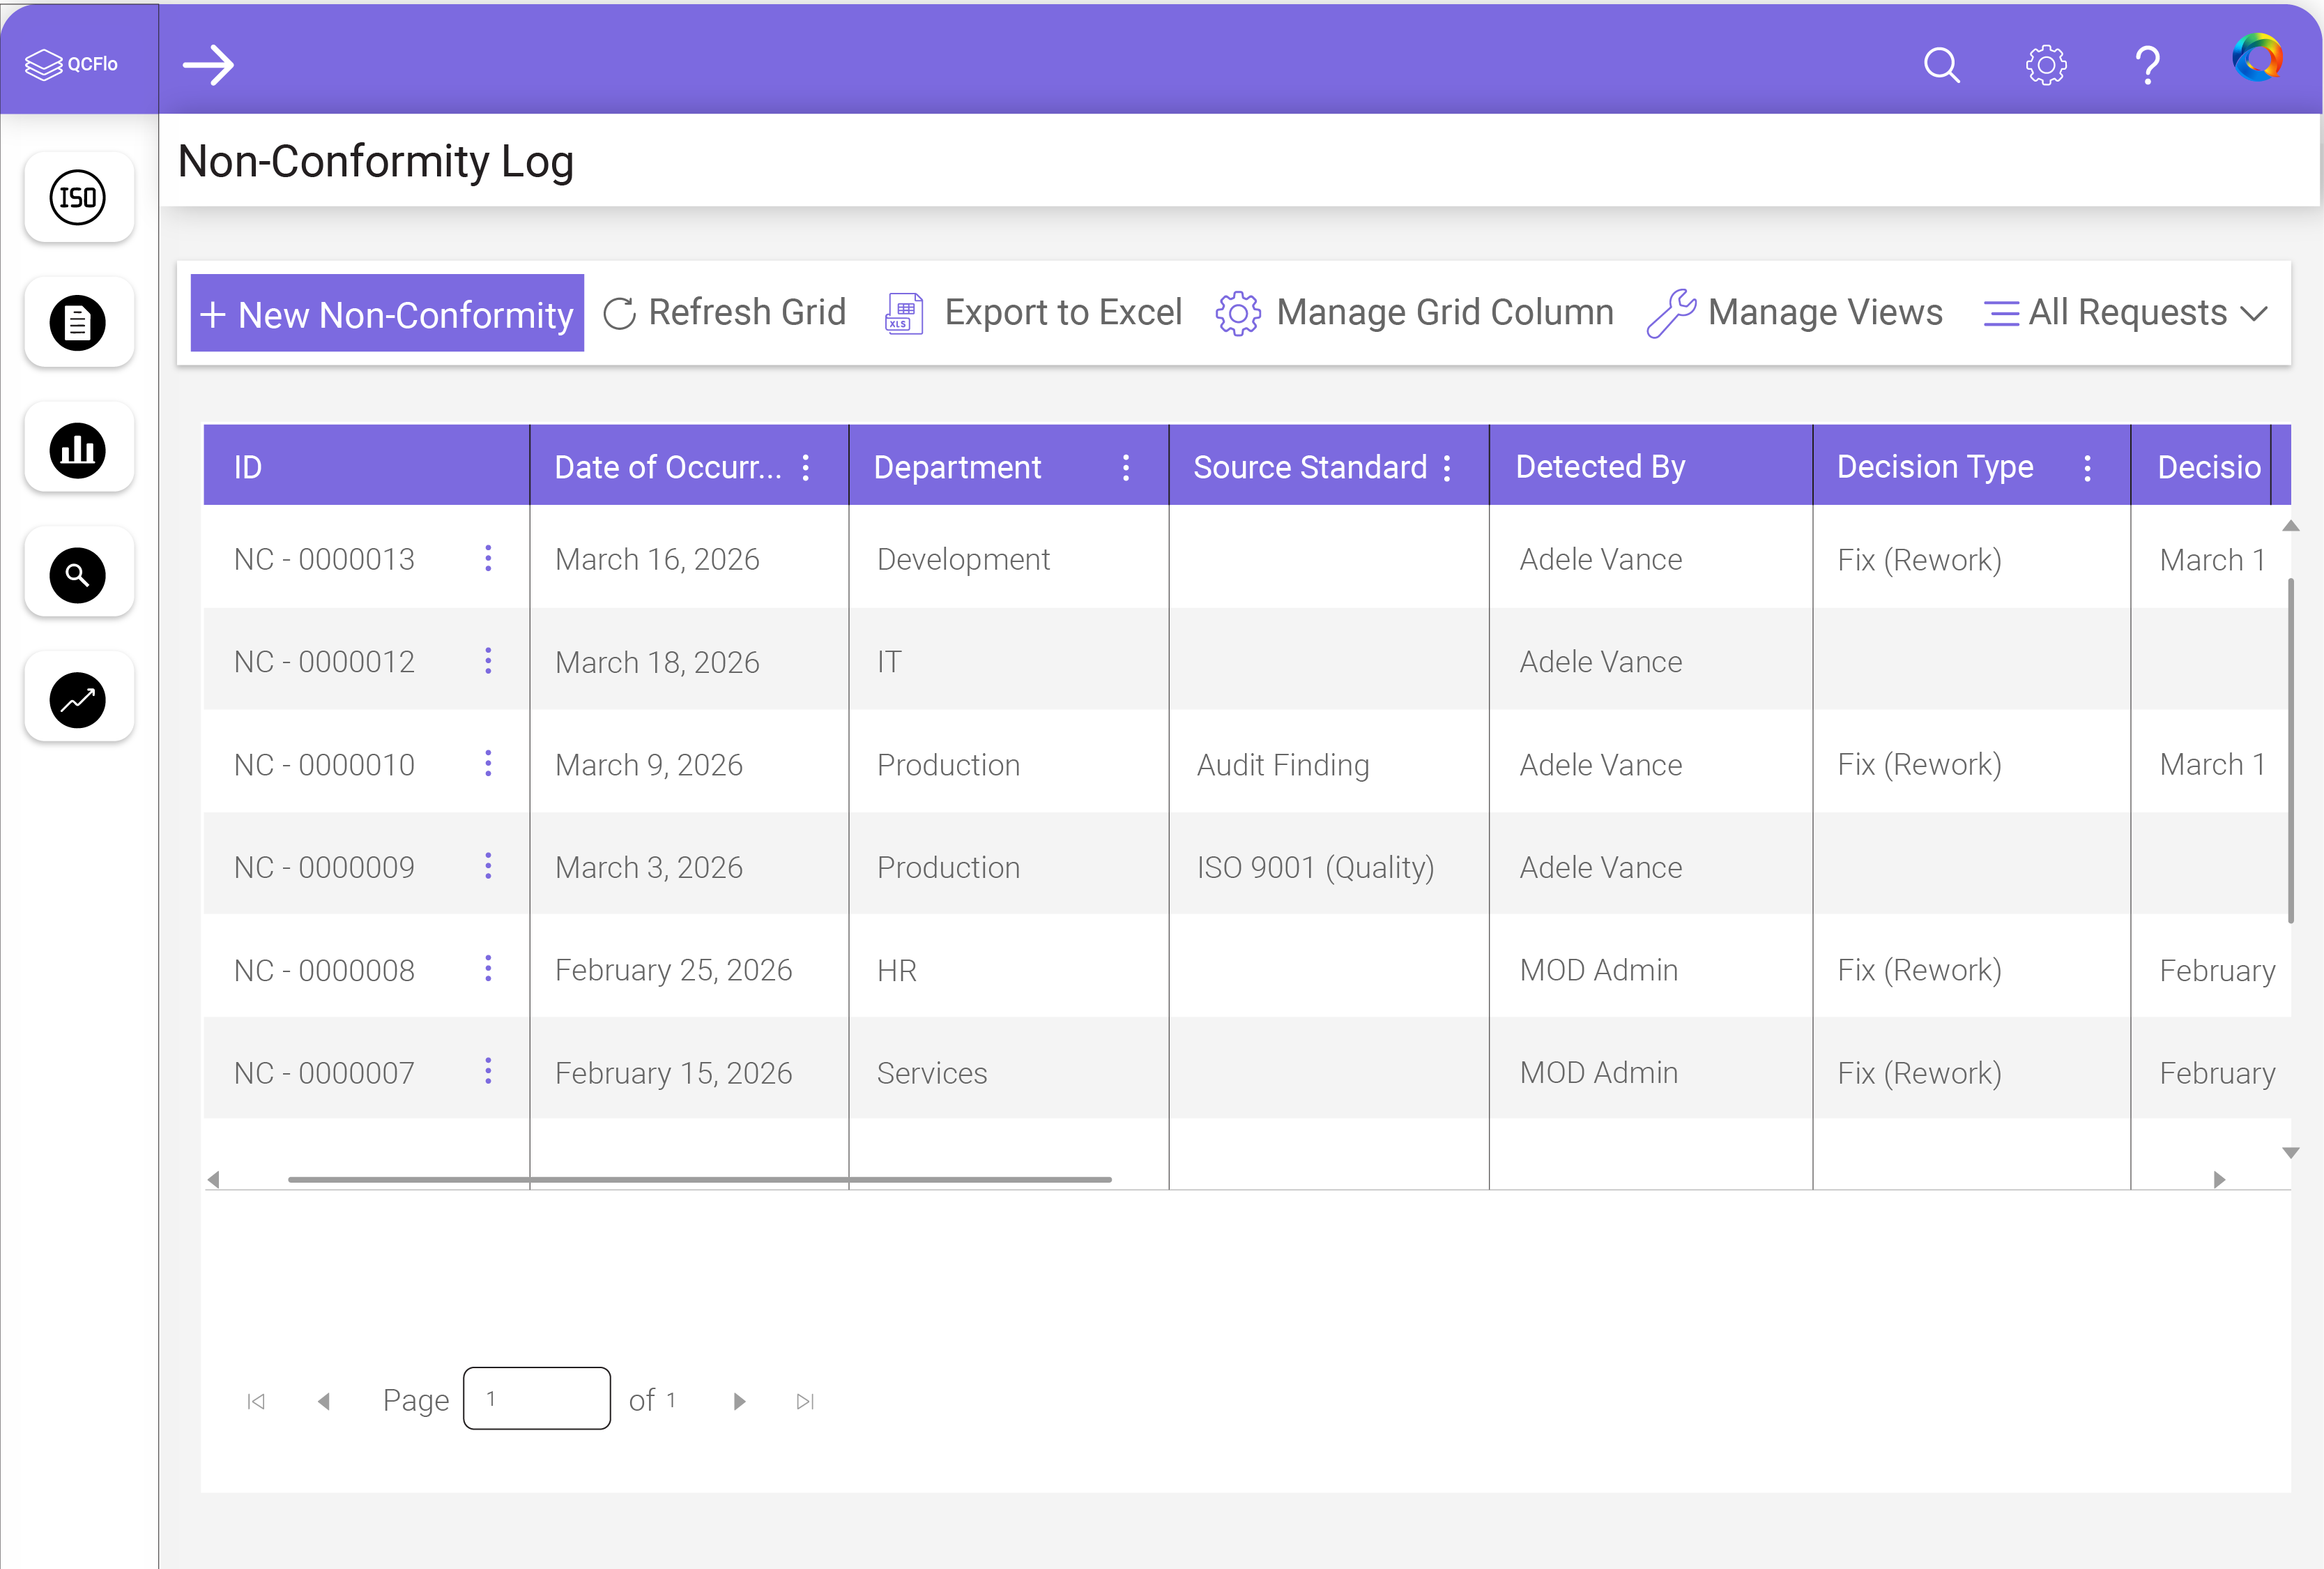Open row menu for NC - 0000008
This screenshot has height=1569, width=2324.
coord(488,969)
